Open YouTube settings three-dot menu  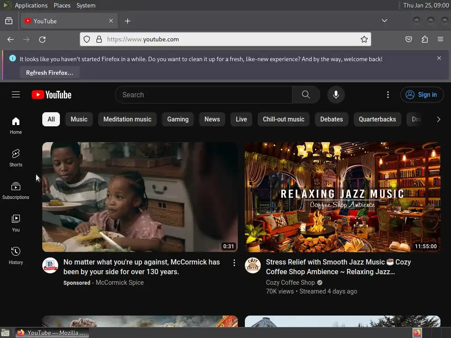click(388, 95)
